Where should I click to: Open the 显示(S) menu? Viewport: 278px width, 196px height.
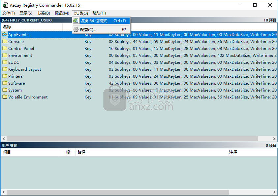pyautogui.click(x=26, y=13)
